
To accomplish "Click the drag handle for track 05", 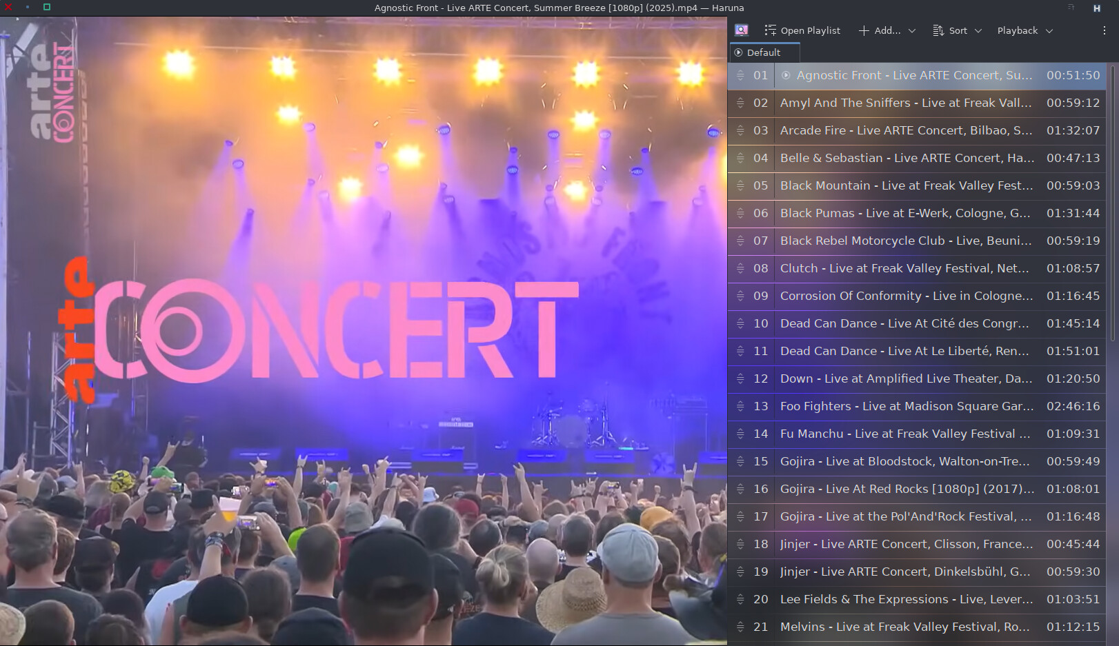I will (x=740, y=185).
